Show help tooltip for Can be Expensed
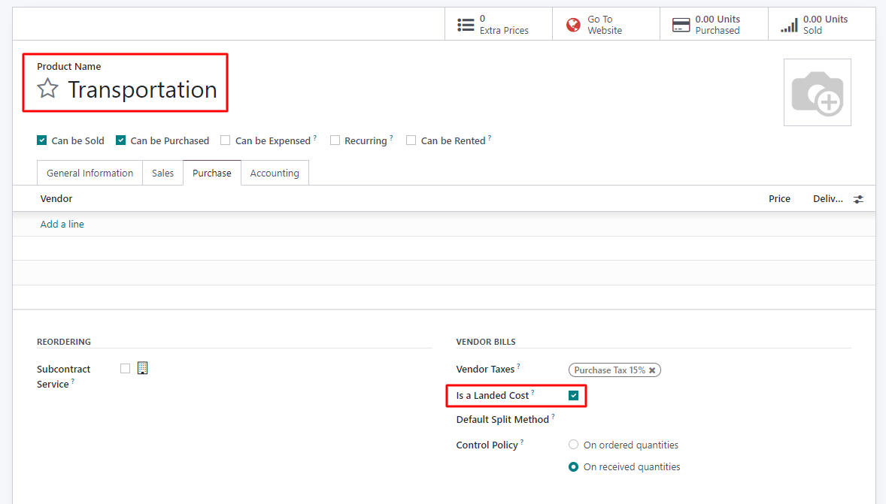Viewport: 886px width, 504px height. click(314, 137)
